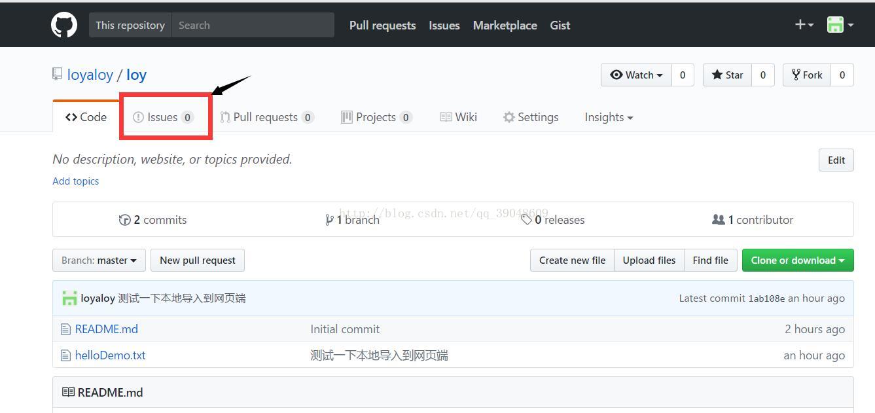This screenshot has width=875, height=413.
Task: Click the tag icon beside 0 releases
Action: click(526, 220)
